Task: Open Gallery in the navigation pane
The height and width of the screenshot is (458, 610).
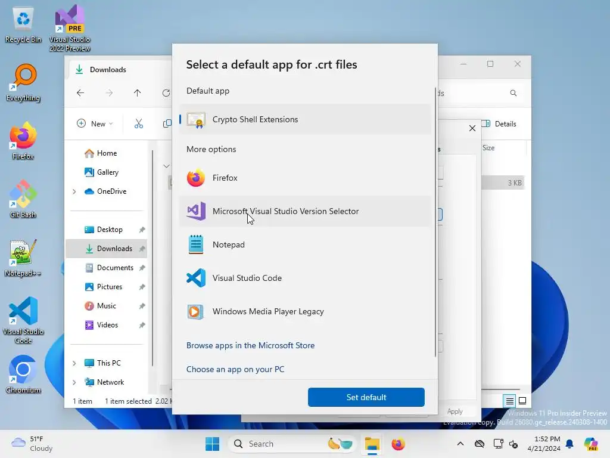Action: tap(106, 172)
